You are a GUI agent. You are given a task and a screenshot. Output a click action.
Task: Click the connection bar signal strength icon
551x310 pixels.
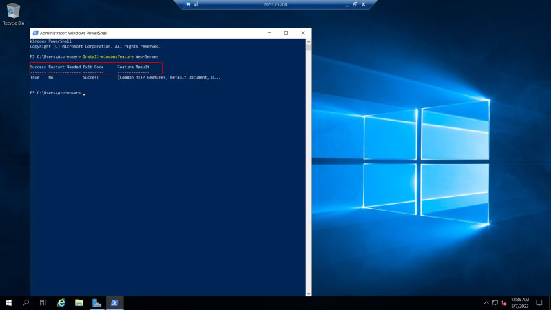coord(196,4)
